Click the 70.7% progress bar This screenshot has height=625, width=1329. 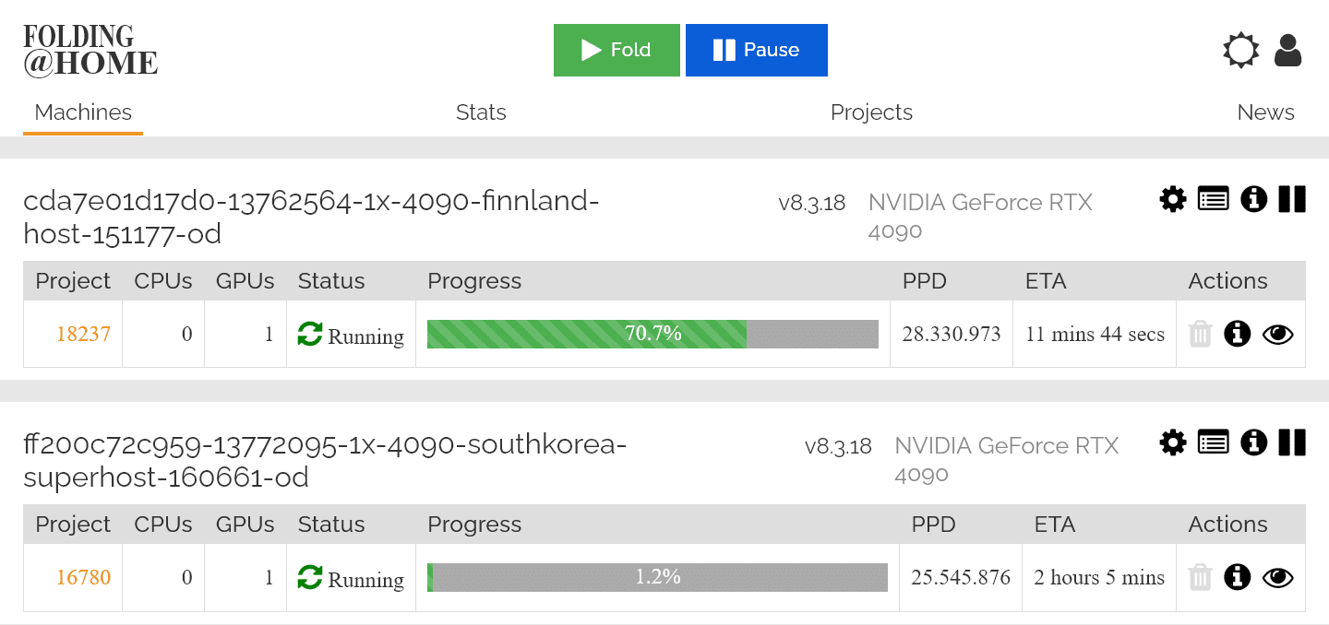pos(653,334)
